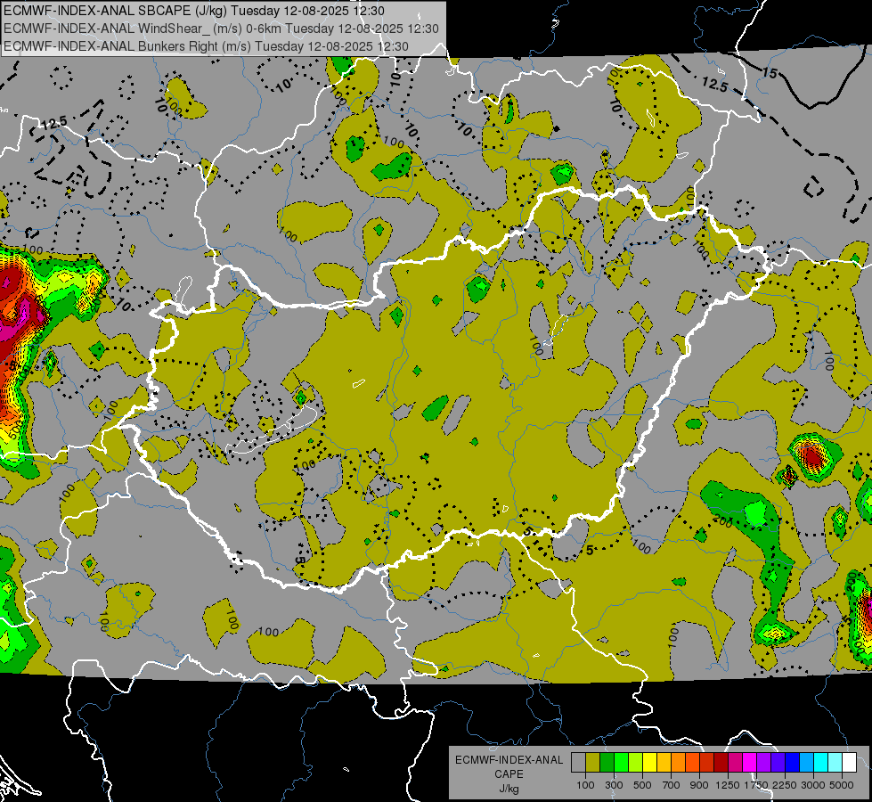Click the dark red legend swatch

tap(721, 763)
